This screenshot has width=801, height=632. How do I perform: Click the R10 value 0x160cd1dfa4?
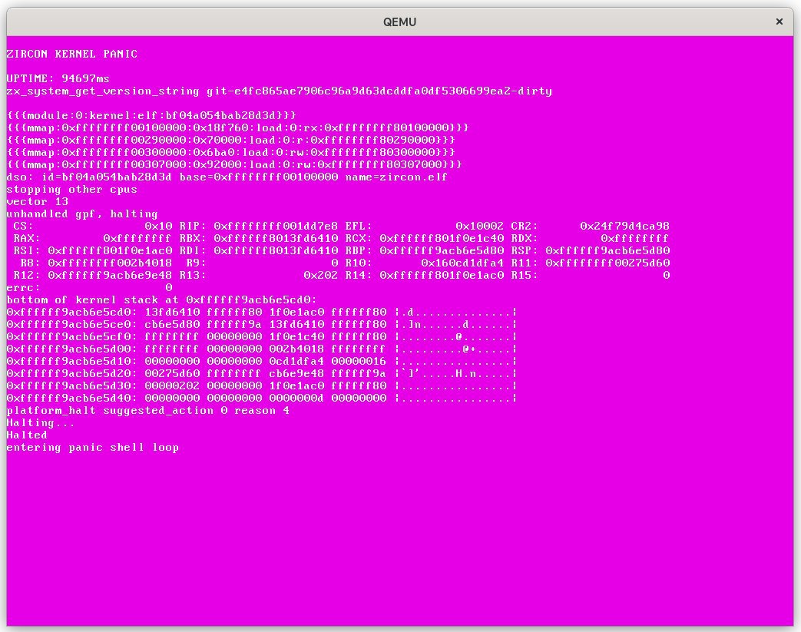[x=462, y=263]
